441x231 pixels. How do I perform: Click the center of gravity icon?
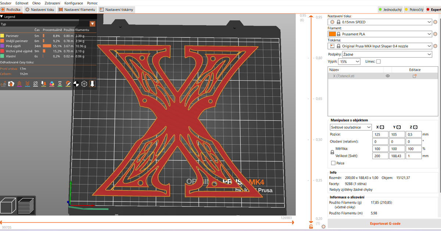click(76, 84)
